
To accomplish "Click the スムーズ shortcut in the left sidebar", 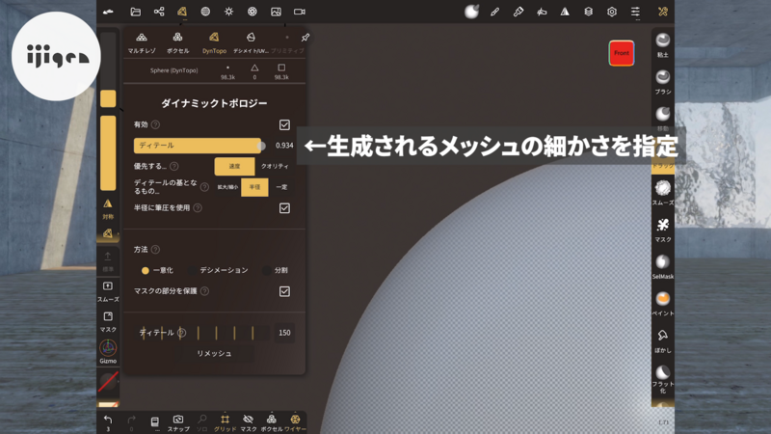I will (x=108, y=291).
